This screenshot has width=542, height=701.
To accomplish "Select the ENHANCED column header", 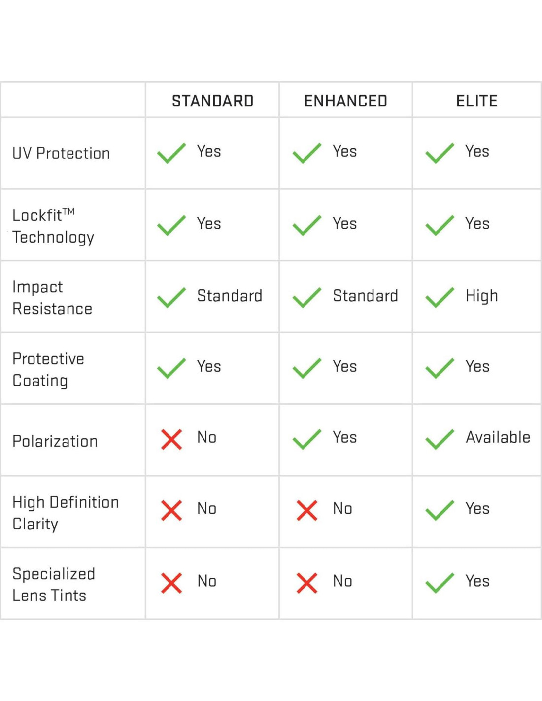I will tap(345, 101).
